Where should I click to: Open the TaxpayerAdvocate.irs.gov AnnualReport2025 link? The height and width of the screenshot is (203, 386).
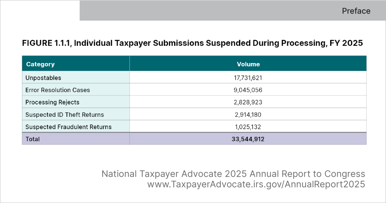[256, 185]
